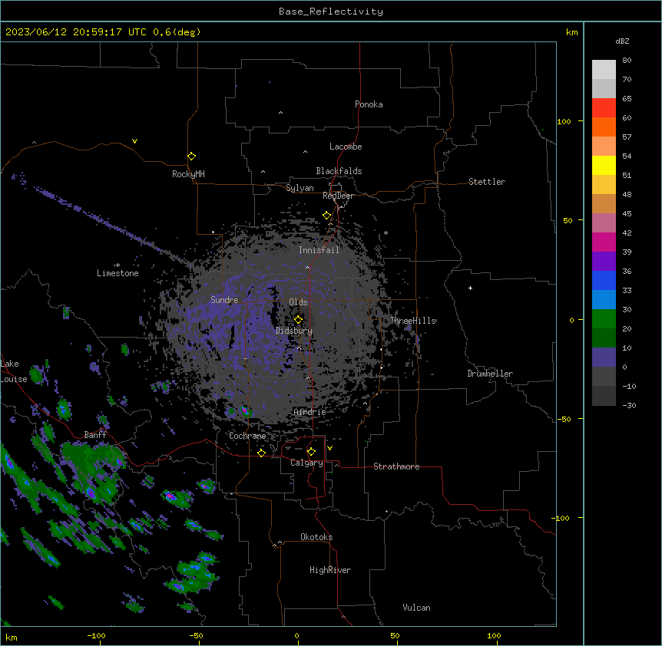
Task: Click the Sundre label
Action: click(x=224, y=300)
